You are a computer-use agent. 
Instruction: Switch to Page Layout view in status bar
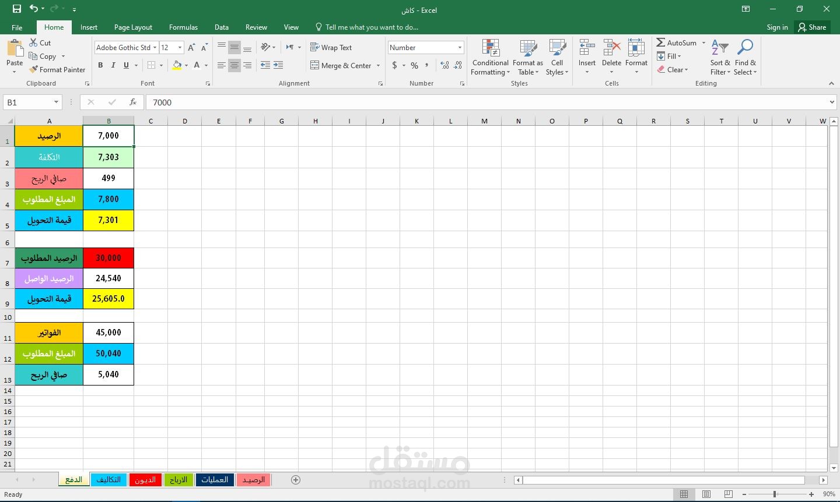point(706,494)
